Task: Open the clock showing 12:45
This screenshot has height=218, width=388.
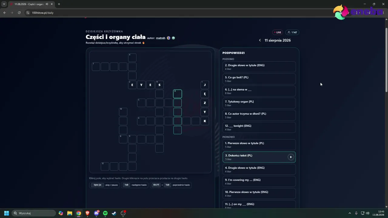Action: [378, 213]
